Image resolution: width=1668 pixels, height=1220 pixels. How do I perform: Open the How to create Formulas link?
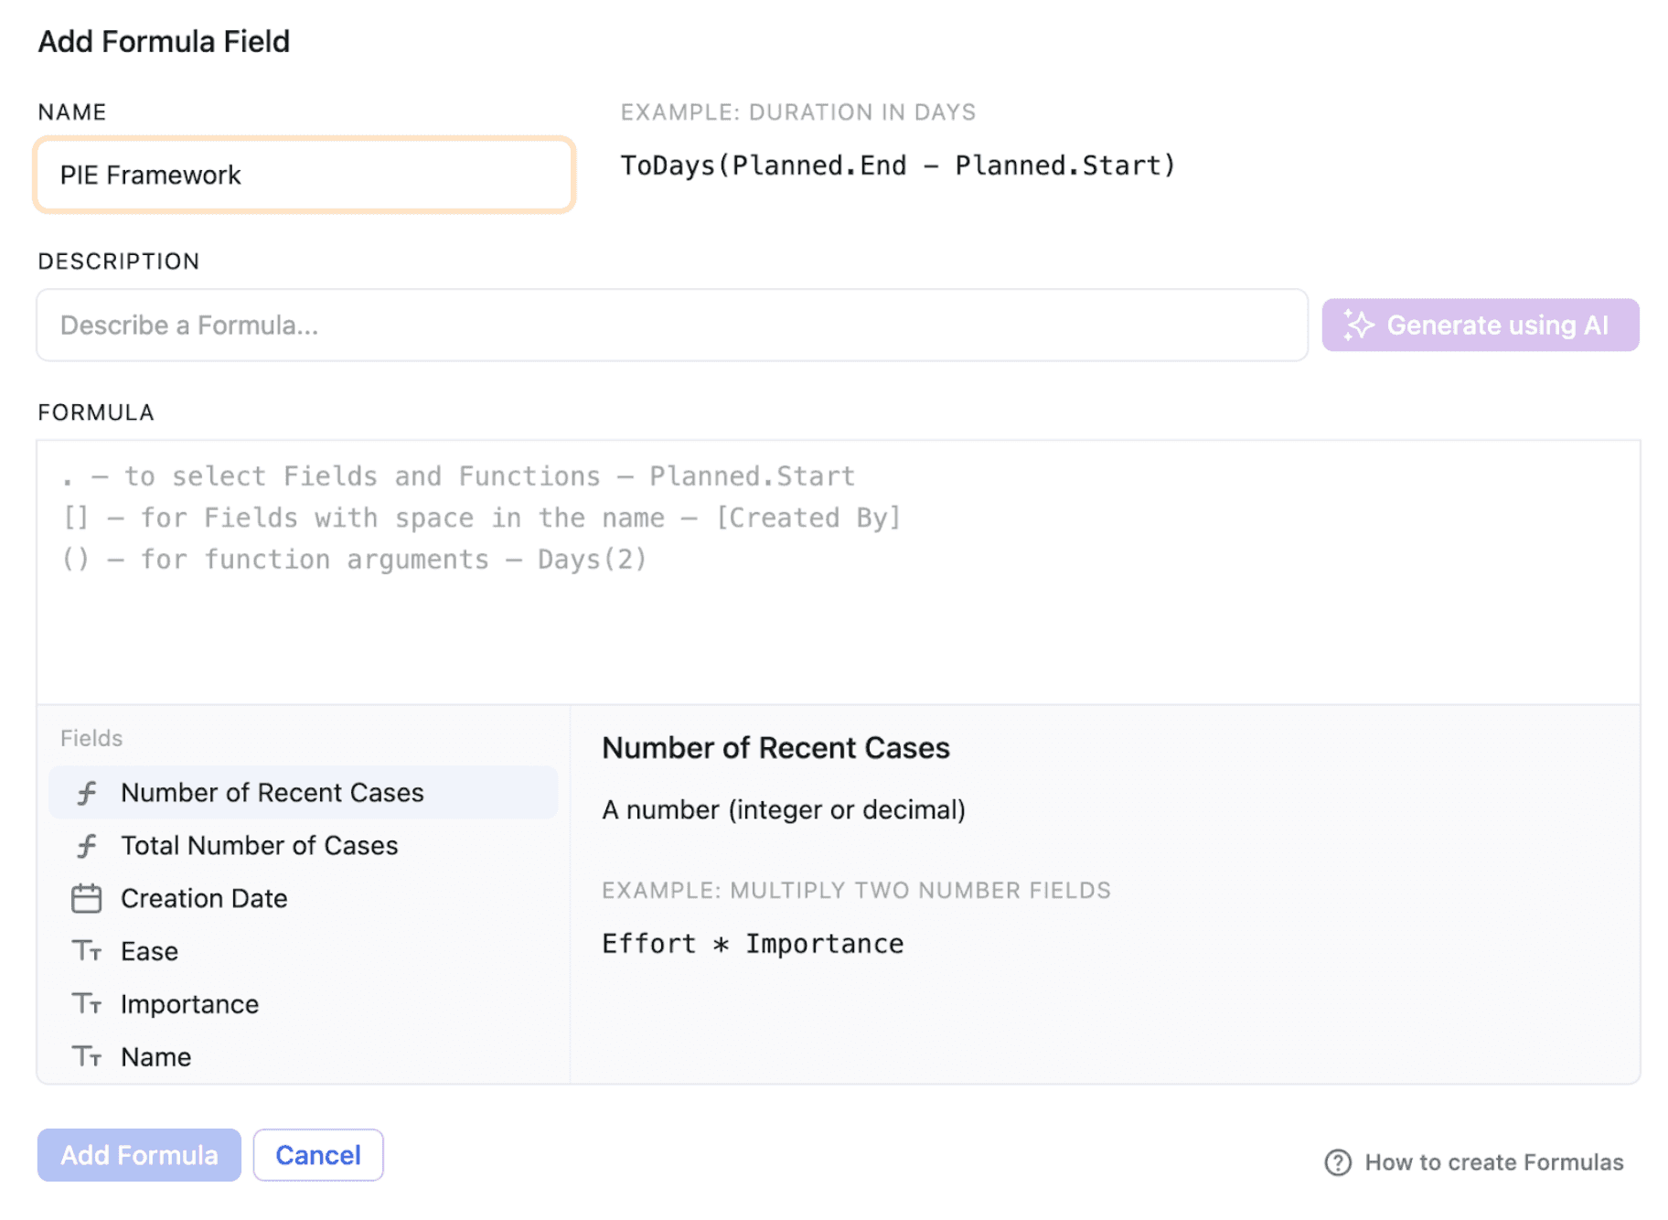pyautogui.click(x=1493, y=1161)
